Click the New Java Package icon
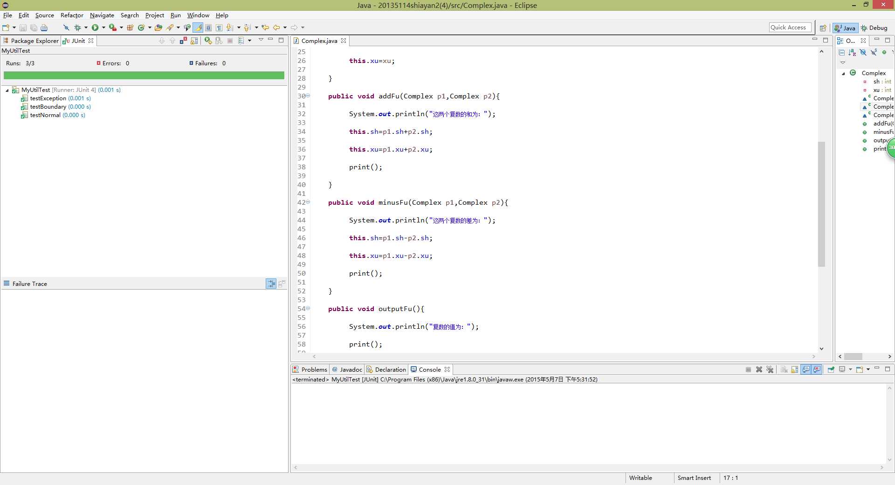This screenshot has height=485, width=895. (x=130, y=28)
